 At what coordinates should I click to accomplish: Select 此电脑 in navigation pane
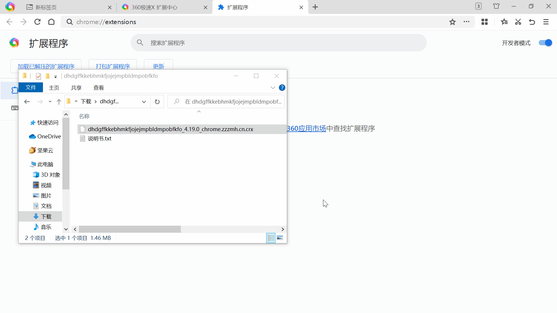point(42,164)
